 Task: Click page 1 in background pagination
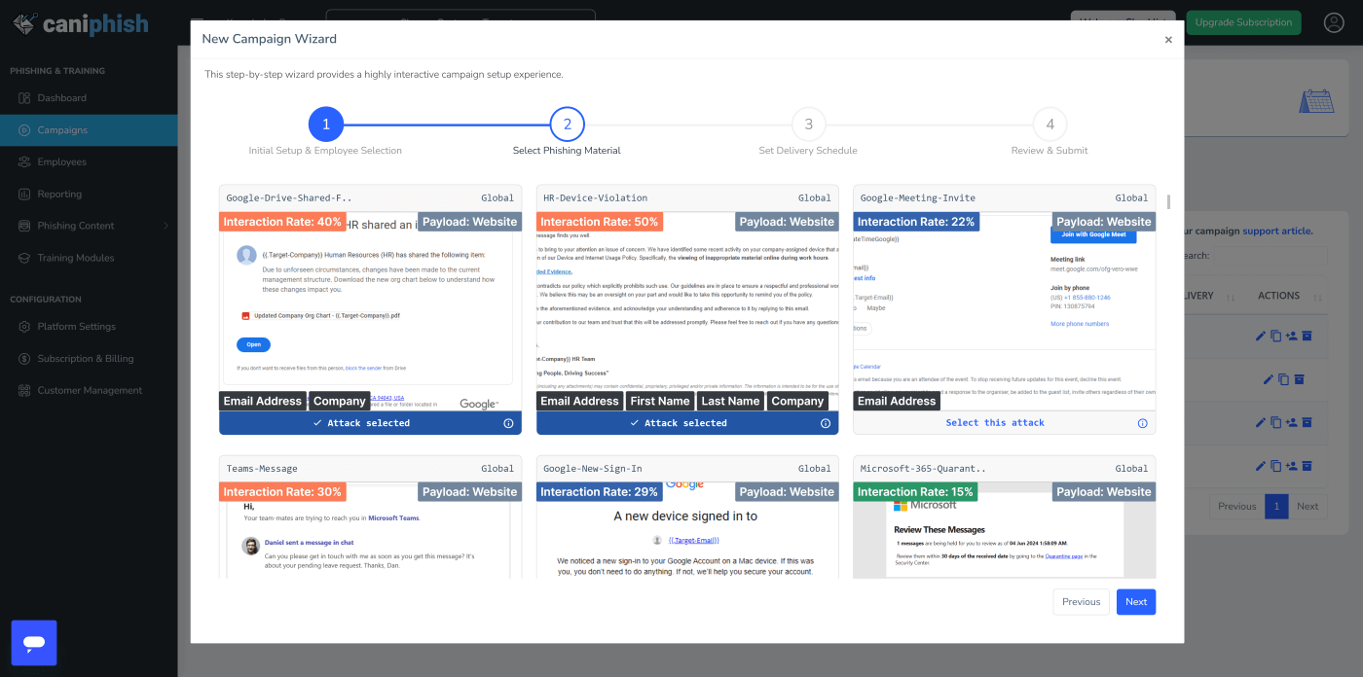1276,506
